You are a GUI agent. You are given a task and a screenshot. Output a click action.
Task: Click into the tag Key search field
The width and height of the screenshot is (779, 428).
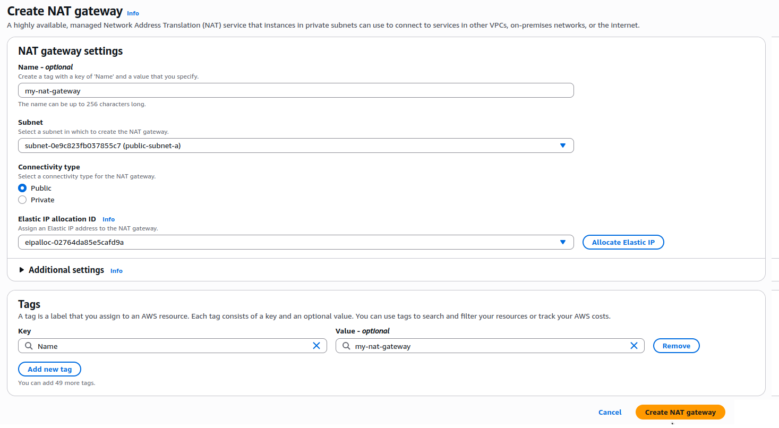[x=173, y=346]
